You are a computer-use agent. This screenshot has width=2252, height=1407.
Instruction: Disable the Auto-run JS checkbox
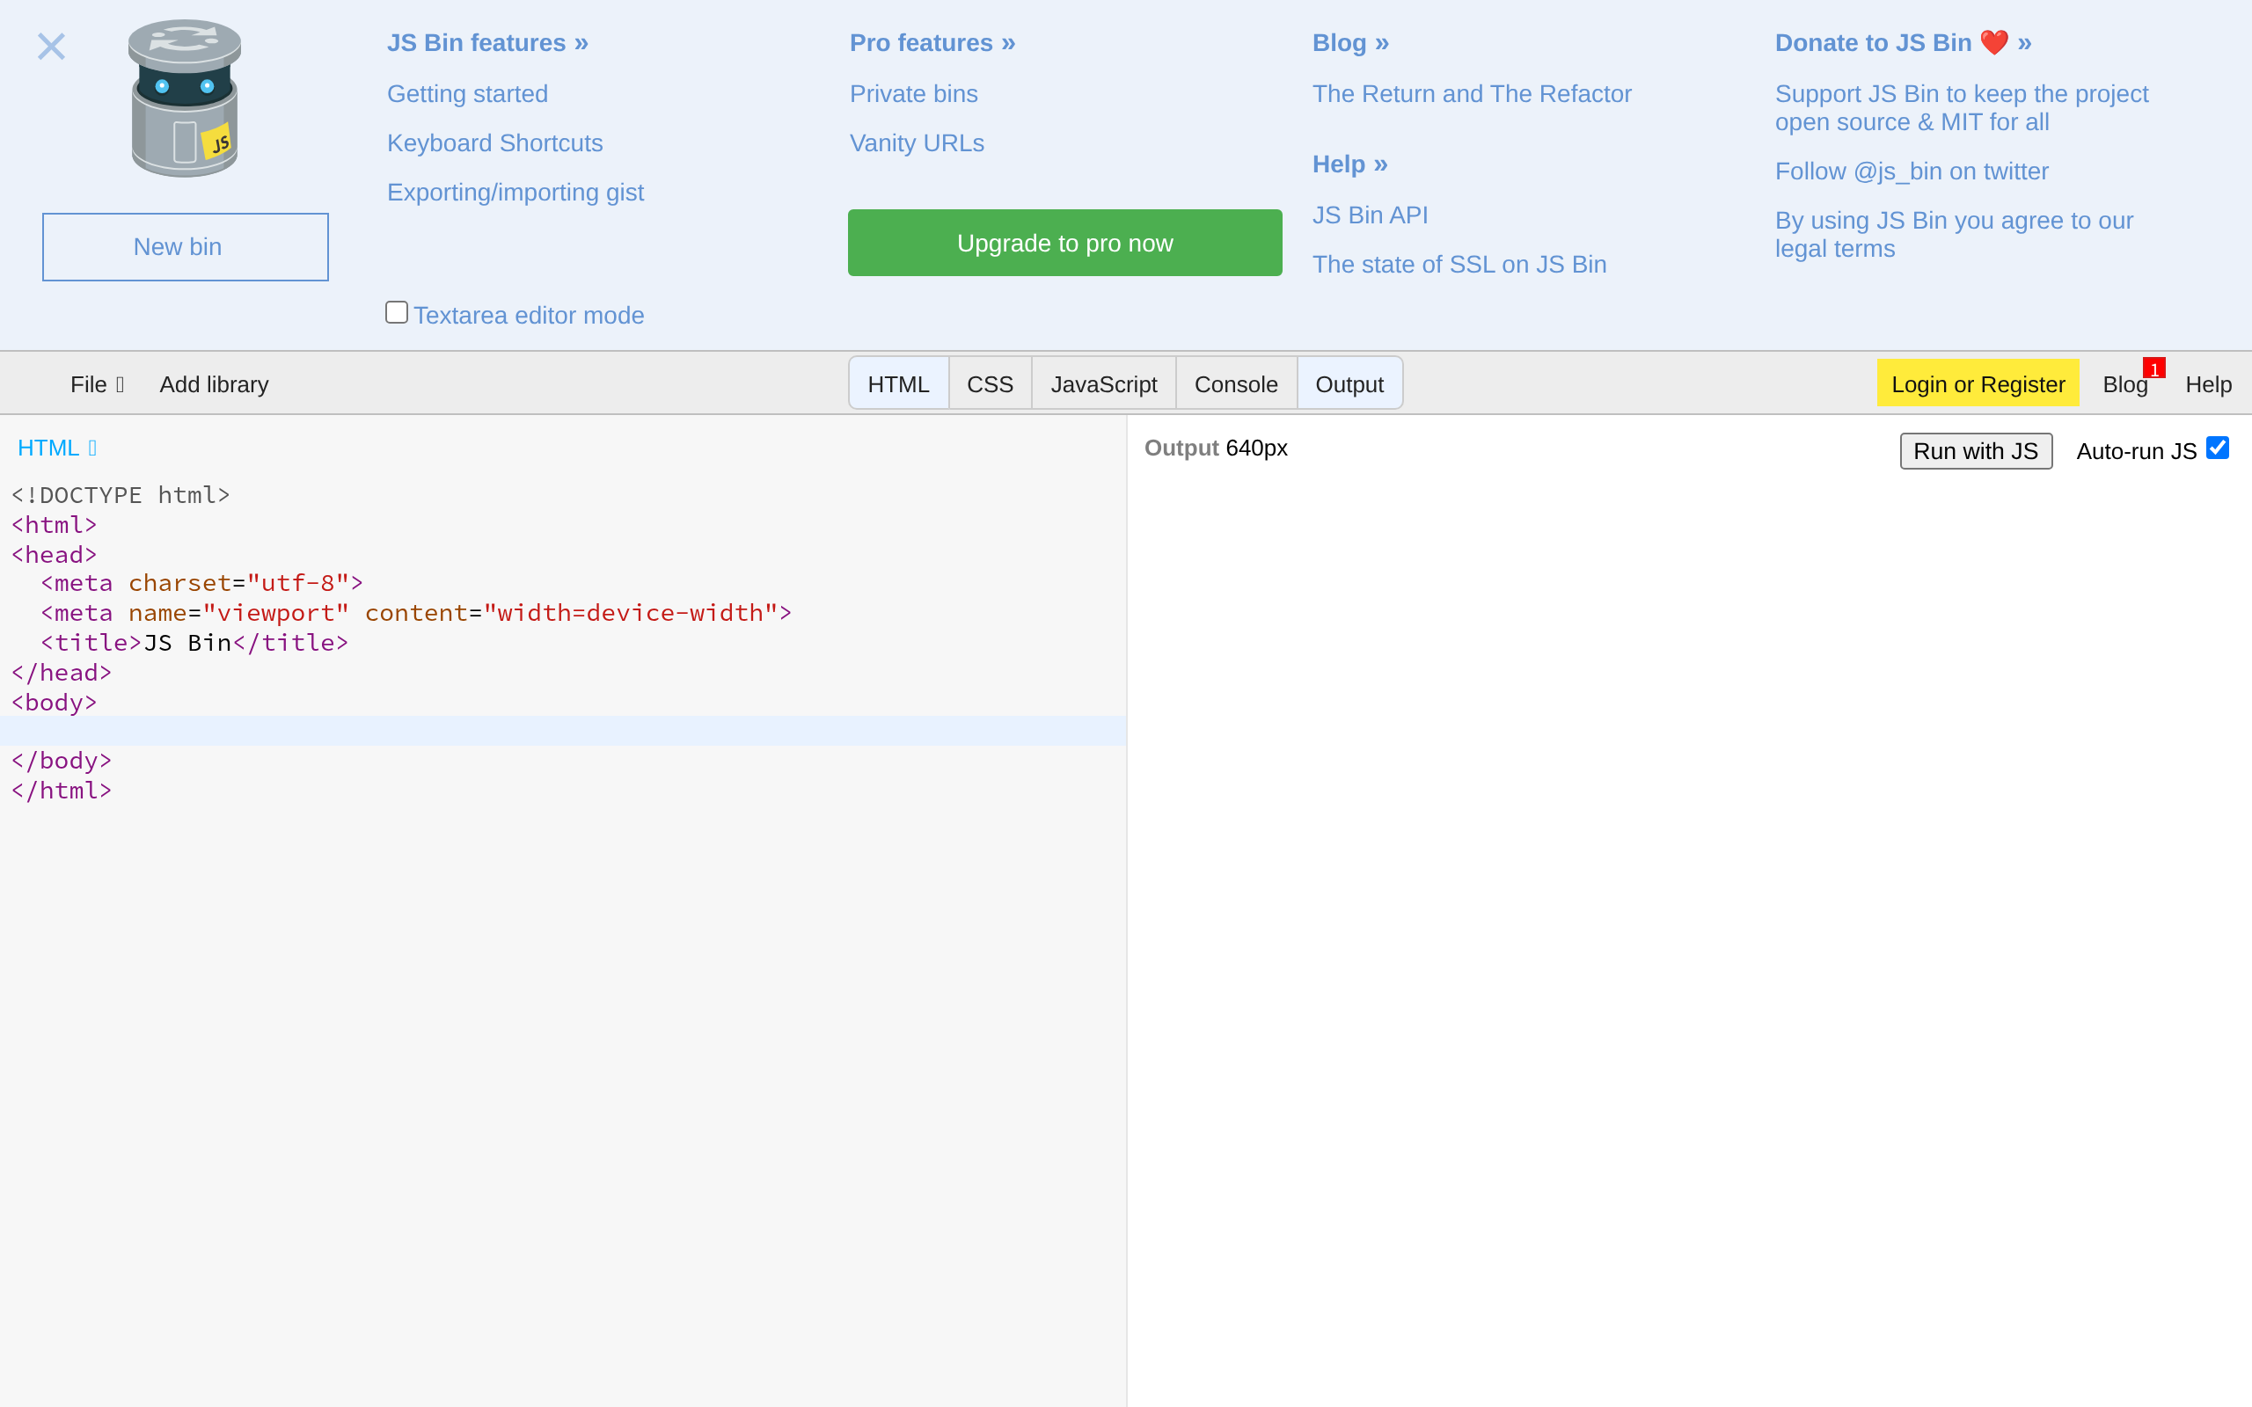pos(2218,448)
